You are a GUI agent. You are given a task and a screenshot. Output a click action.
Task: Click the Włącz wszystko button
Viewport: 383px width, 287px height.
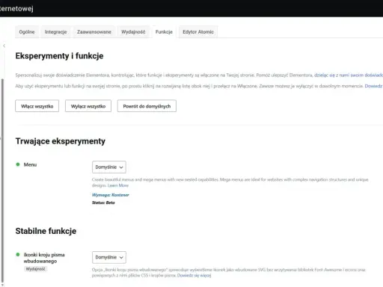pyautogui.click(x=37, y=106)
